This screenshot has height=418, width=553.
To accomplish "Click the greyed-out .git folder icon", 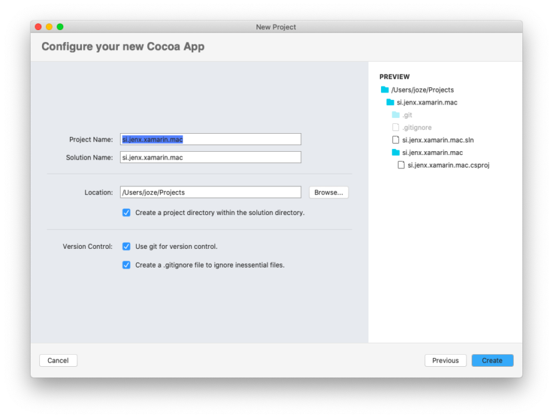I will pos(396,115).
